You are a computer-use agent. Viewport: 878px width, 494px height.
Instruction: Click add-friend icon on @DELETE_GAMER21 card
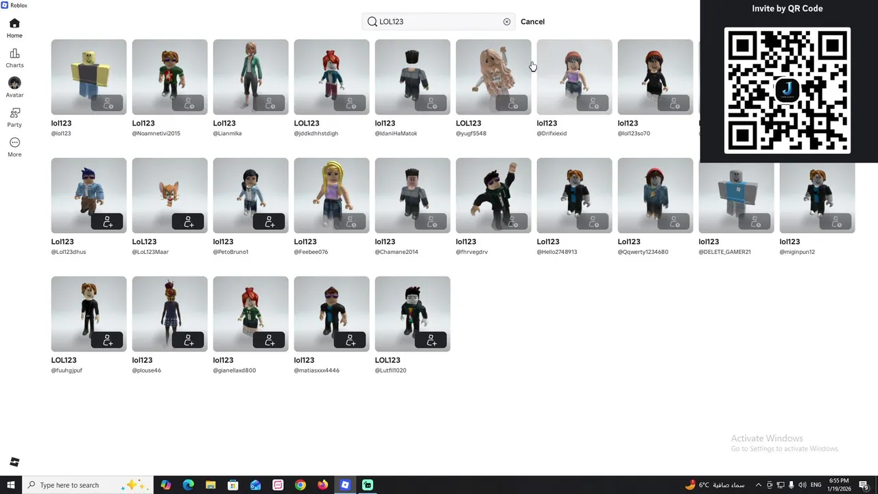tap(755, 222)
